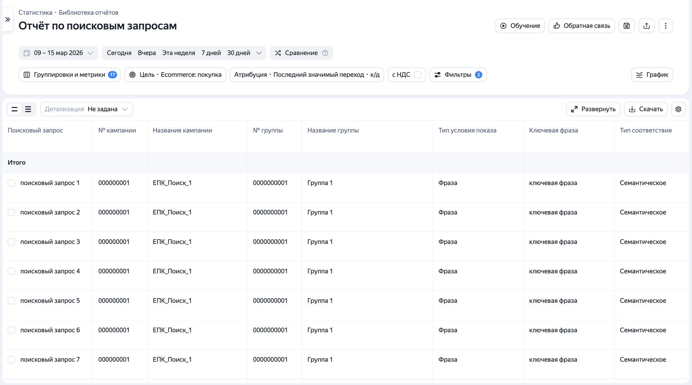Open Атрибуция Последний значимый переход selector

click(307, 75)
